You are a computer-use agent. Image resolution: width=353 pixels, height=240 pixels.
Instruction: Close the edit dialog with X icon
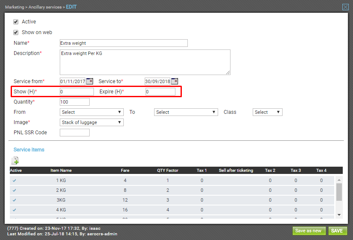tap(345, 7)
